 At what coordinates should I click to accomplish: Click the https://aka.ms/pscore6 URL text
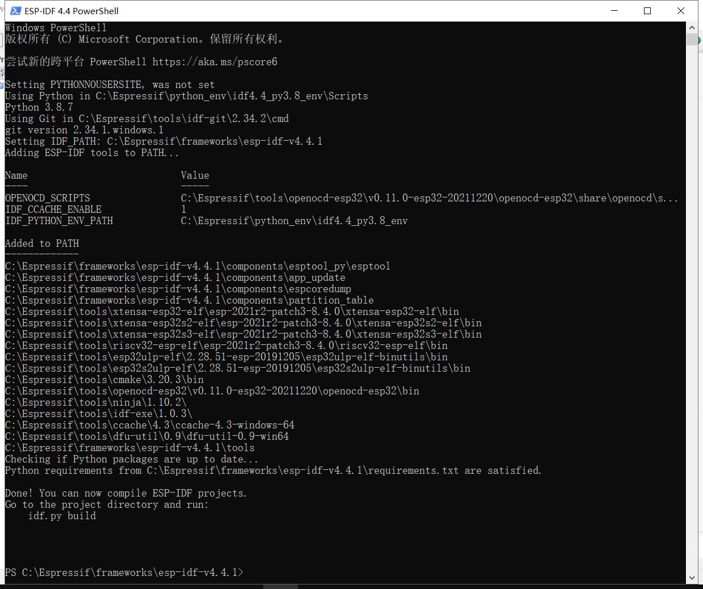point(215,62)
